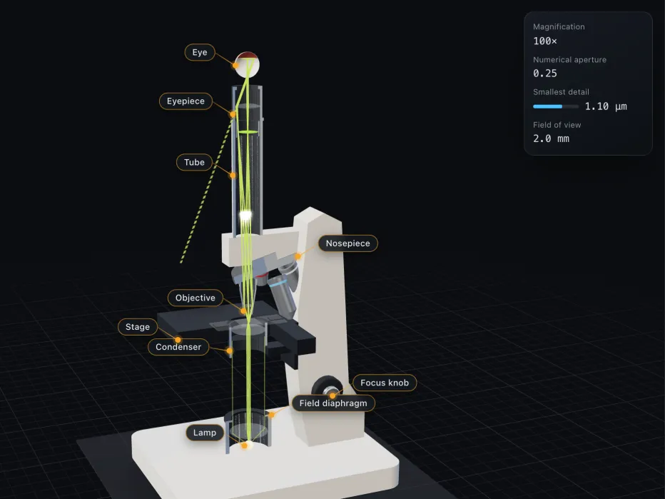Screen dimensions: 665x499
Task: Click the orange marker dot on the eye
Action: point(235,66)
